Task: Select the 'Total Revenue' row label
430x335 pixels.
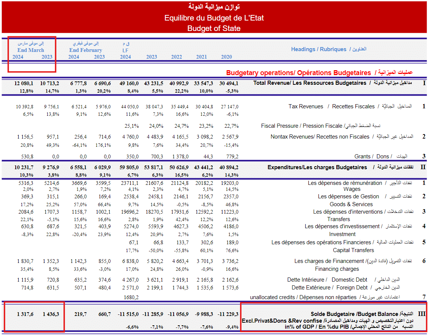Action: coord(309,83)
